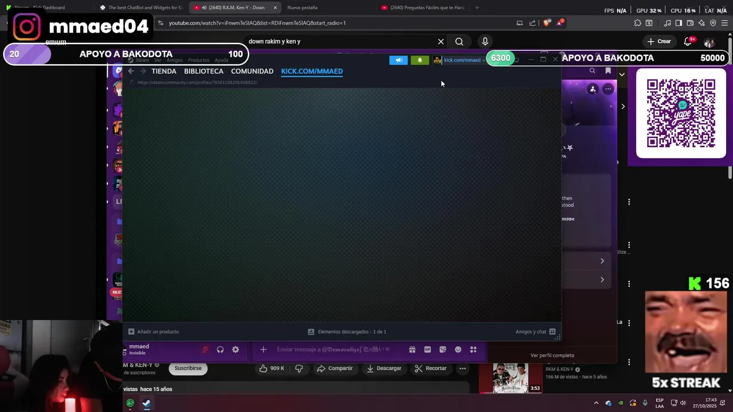
Task: Click Recortar on YouTube
Action: (x=431, y=369)
